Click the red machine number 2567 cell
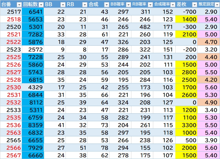The image size is (220, 159). coord(11,155)
